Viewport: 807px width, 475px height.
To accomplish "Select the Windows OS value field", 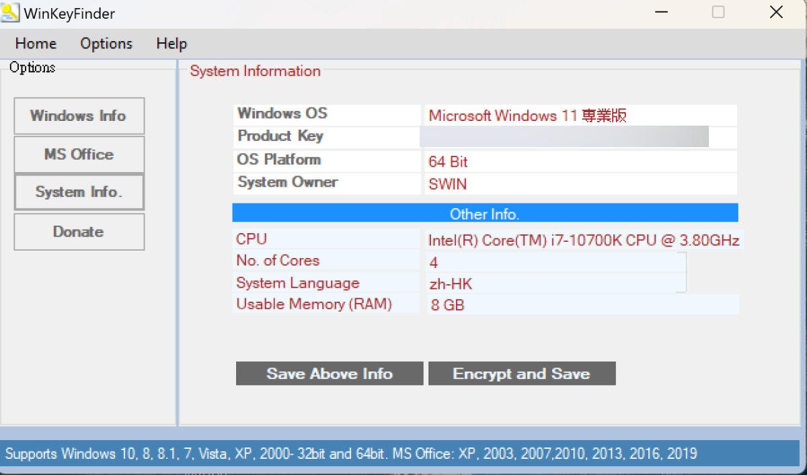I will click(580, 116).
